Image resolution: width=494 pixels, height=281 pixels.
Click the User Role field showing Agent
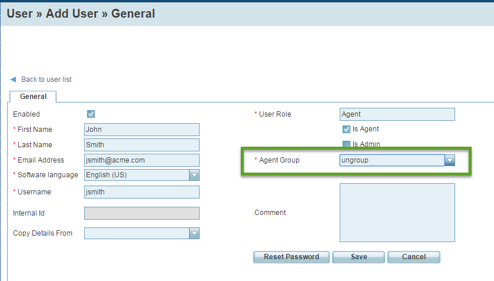[397, 114]
